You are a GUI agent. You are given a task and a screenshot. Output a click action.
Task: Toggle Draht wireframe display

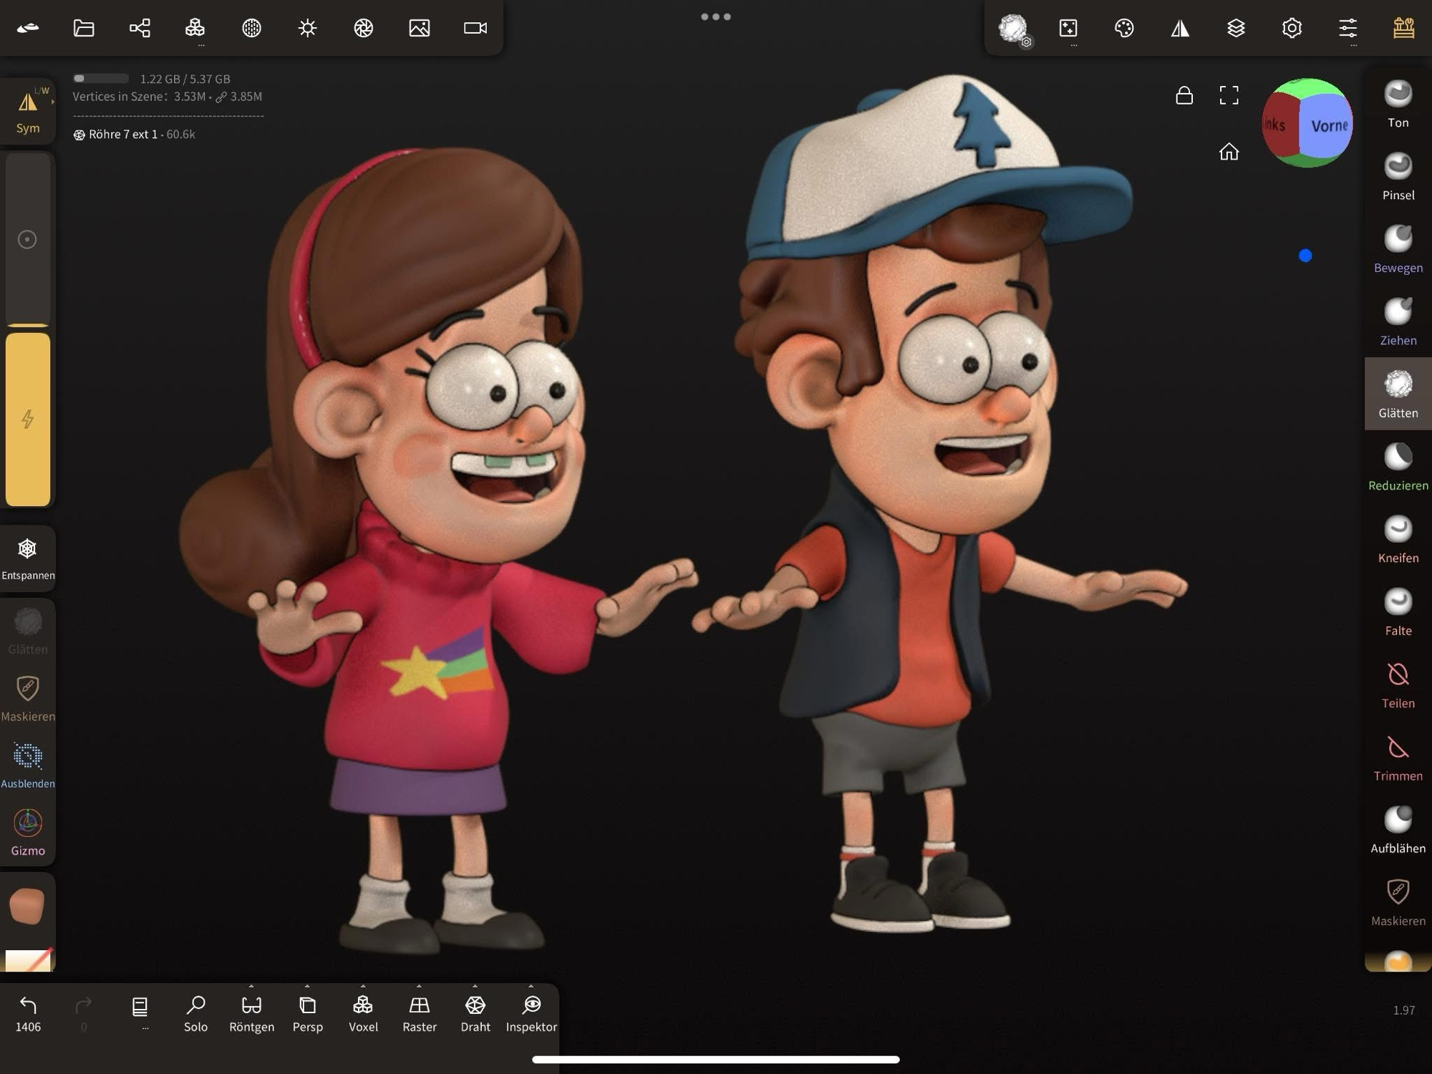pos(475,1014)
